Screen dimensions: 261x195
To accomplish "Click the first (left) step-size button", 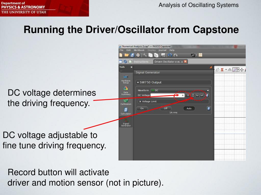I will [197, 95].
